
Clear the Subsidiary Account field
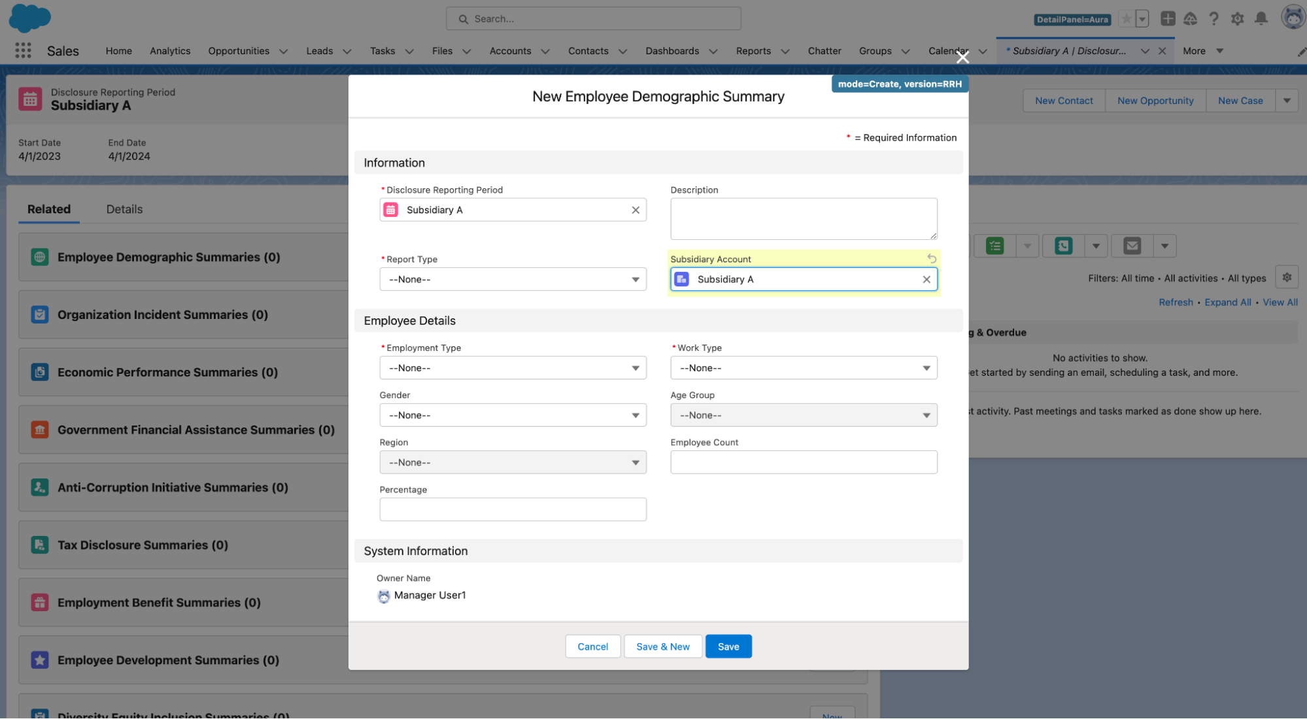[926, 279]
